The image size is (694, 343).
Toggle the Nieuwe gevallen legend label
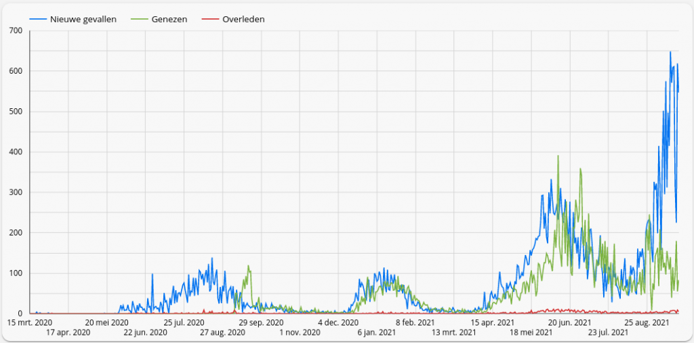pyautogui.click(x=83, y=19)
